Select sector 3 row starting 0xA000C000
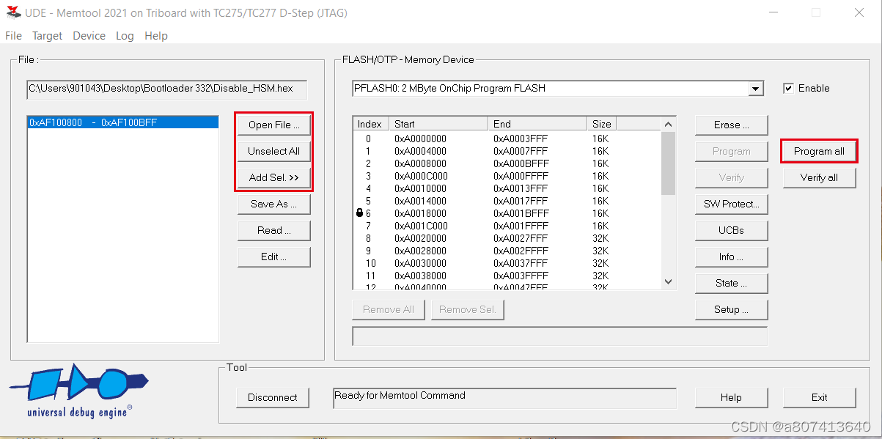The height and width of the screenshot is (439, 882). [507, 176]
